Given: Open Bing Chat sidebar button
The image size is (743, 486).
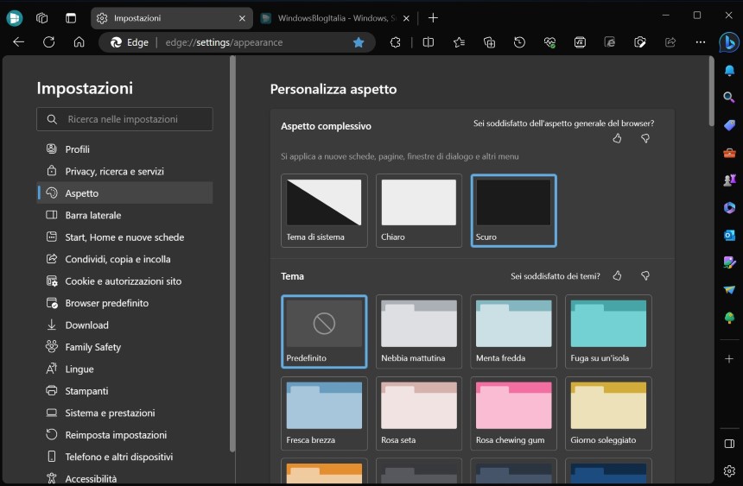Looking at the screenshot, I should (729, 42).
